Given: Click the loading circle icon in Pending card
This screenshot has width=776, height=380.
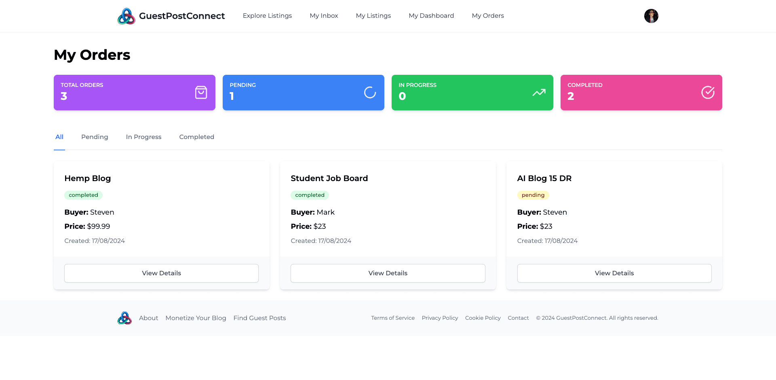Looking at the screenshot, I should click(370, 93).
